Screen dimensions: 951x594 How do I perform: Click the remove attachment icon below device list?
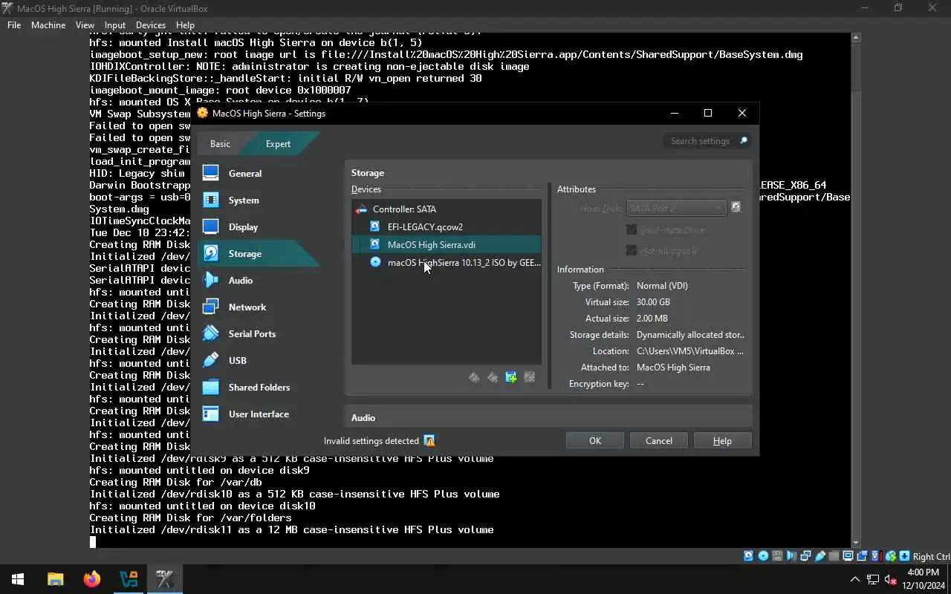point(530,377)
